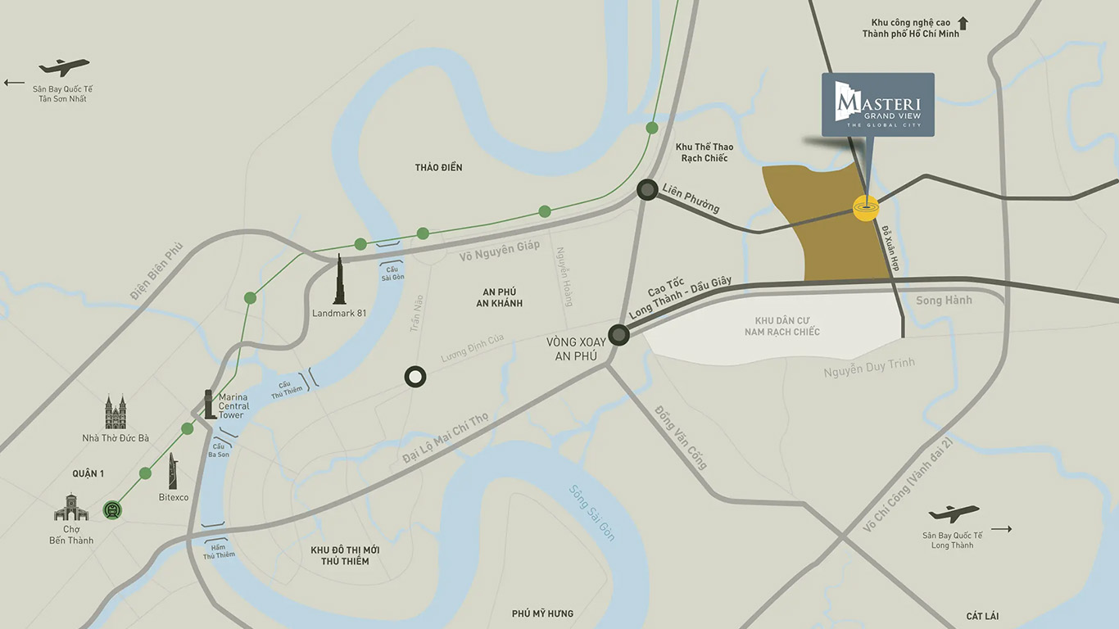
Task: Select the Landmark 81 tower icon
Action: click(x=339, y=278)
